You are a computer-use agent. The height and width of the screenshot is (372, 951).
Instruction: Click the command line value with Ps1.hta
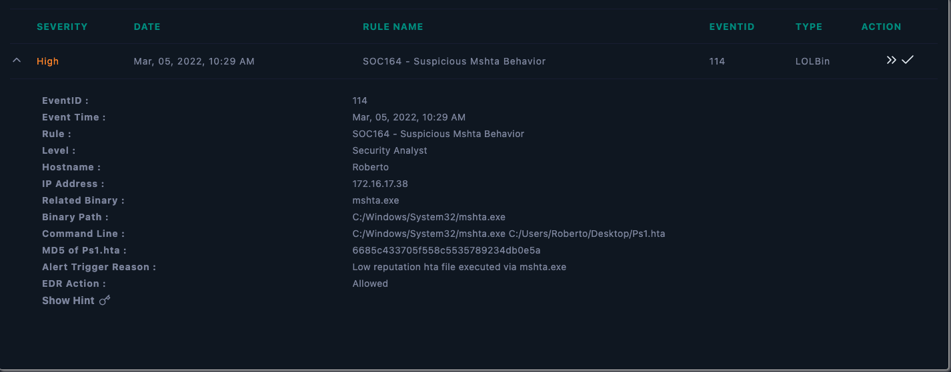509,234
